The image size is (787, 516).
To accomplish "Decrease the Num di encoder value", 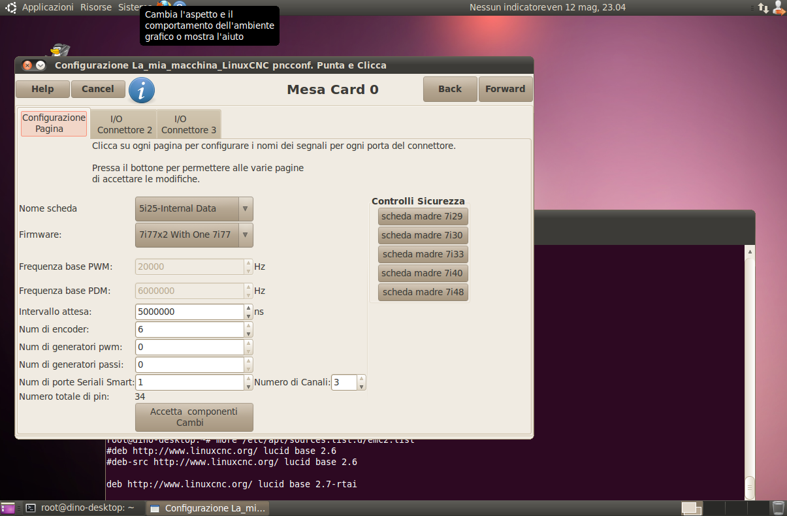I will click(249, 334).
